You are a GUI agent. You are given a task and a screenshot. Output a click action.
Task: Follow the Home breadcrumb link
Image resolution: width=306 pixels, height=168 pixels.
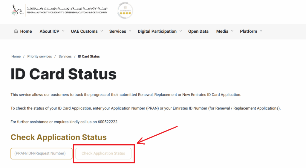(x=16, y=56)
